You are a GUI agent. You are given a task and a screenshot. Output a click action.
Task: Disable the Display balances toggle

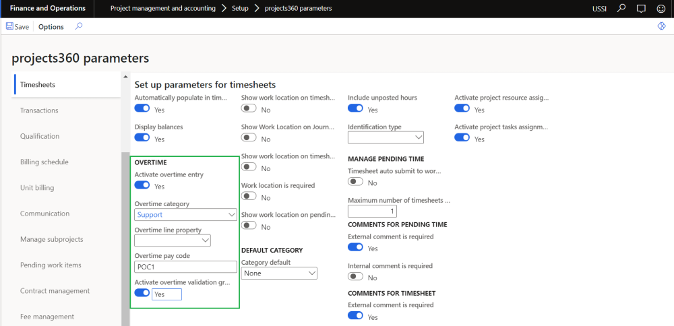[x=142, y=138]
